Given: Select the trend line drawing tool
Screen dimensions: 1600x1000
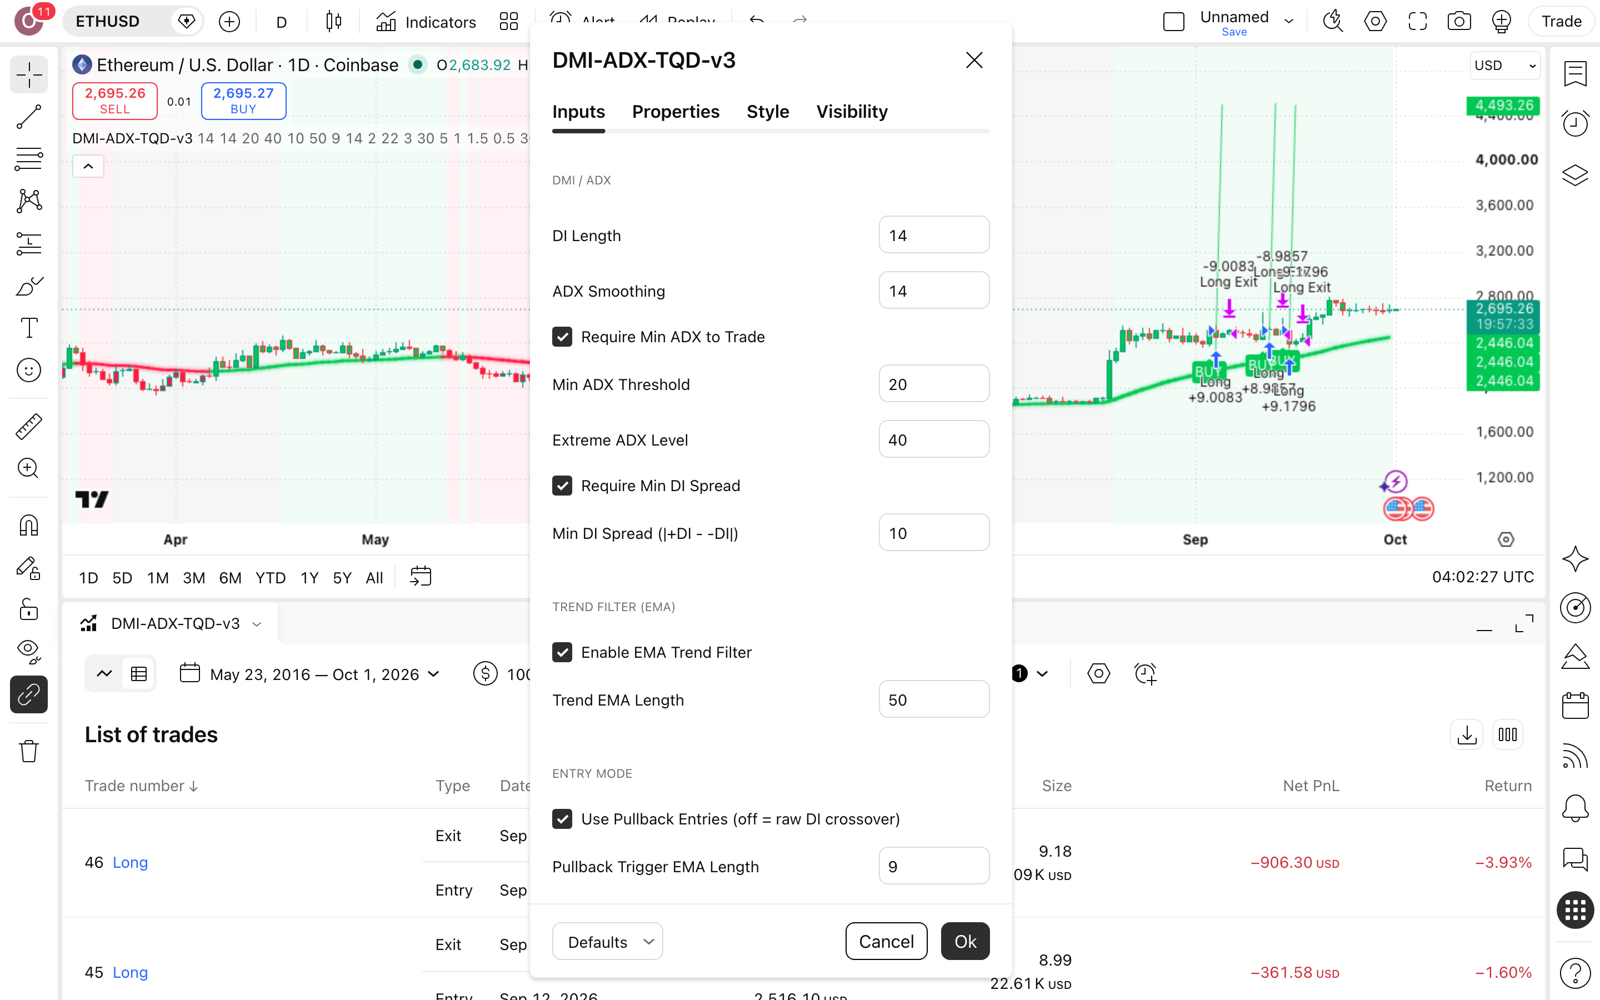Looking at the screenshot, I should [28, 117].
